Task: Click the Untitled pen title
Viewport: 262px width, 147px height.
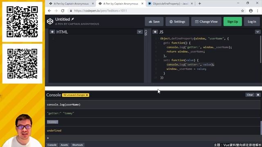Action: [63, 19]
